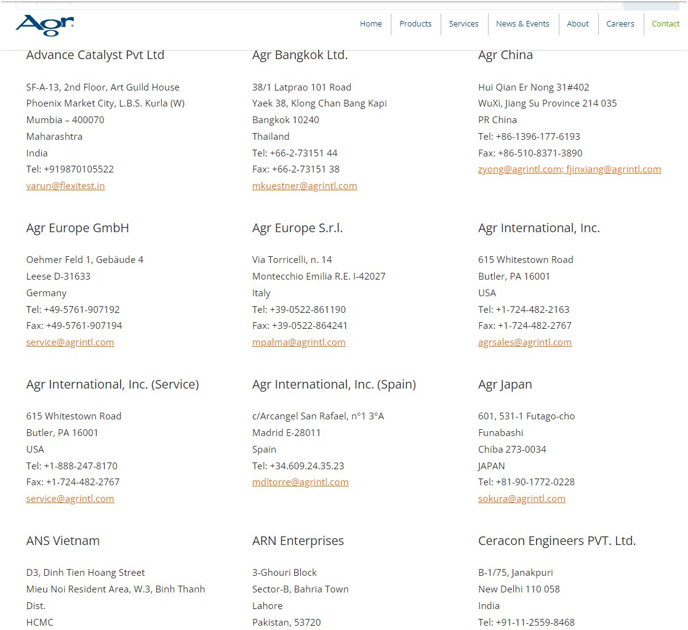Click Fax: +49-5761-907194 text

74,325
